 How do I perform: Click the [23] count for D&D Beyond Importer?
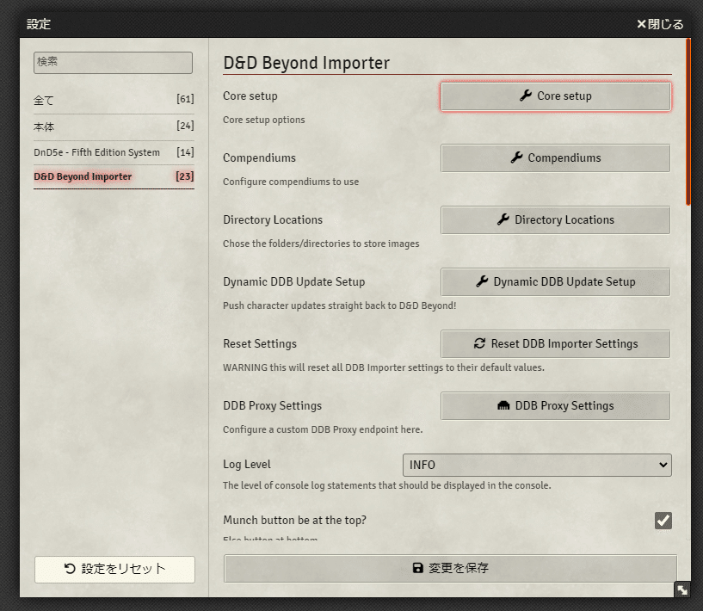pyautogui.click(x=185, y=176)
